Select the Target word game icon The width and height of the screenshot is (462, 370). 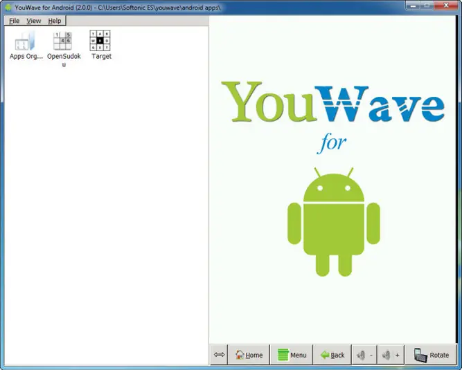tap(100, 41)
